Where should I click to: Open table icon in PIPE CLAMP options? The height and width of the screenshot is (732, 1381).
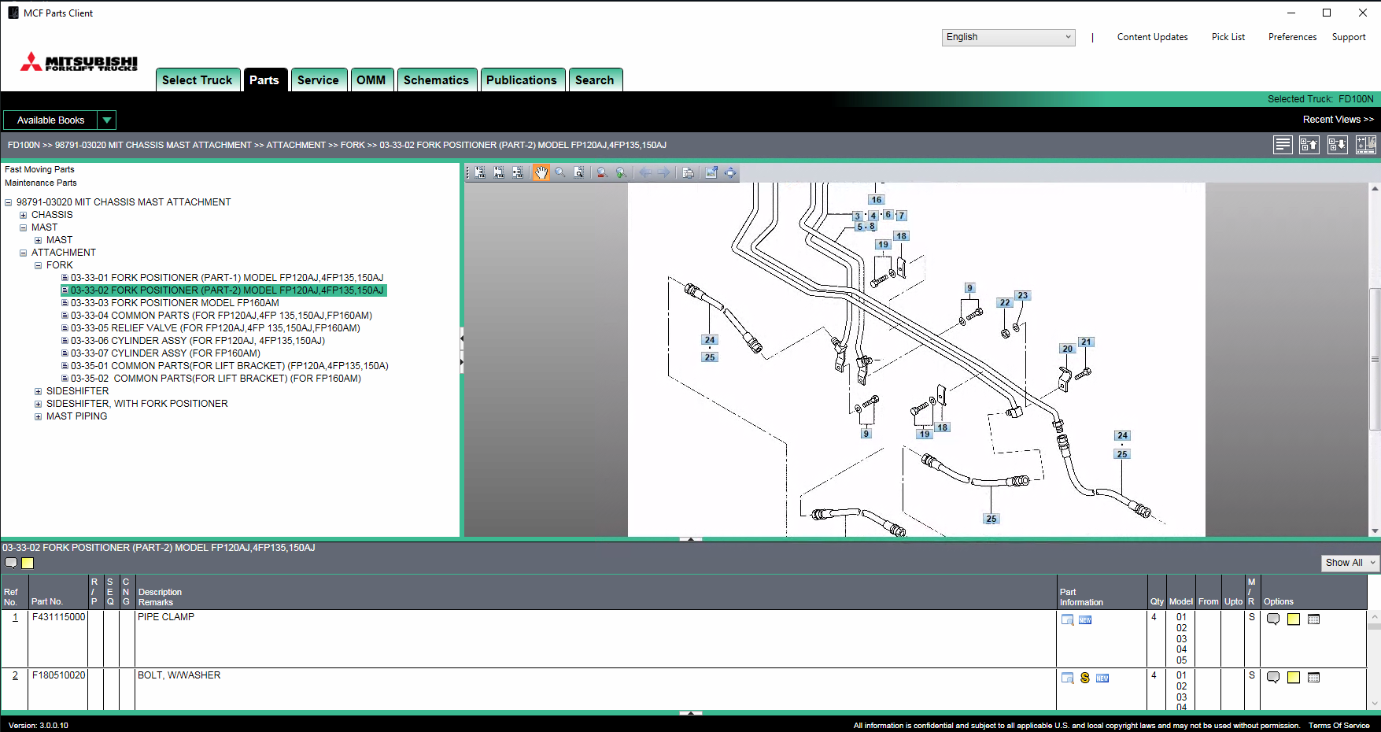pyautogui.click(x=1313, y=619)
